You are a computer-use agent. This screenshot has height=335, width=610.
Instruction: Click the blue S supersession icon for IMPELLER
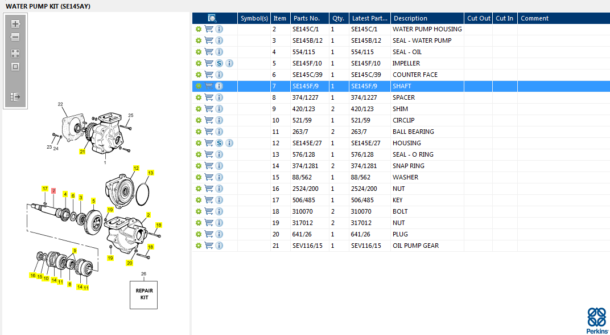(219, 63)
